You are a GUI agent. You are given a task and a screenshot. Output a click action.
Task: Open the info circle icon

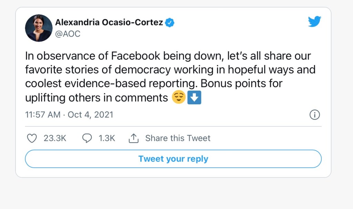click(x=315, y=115)
